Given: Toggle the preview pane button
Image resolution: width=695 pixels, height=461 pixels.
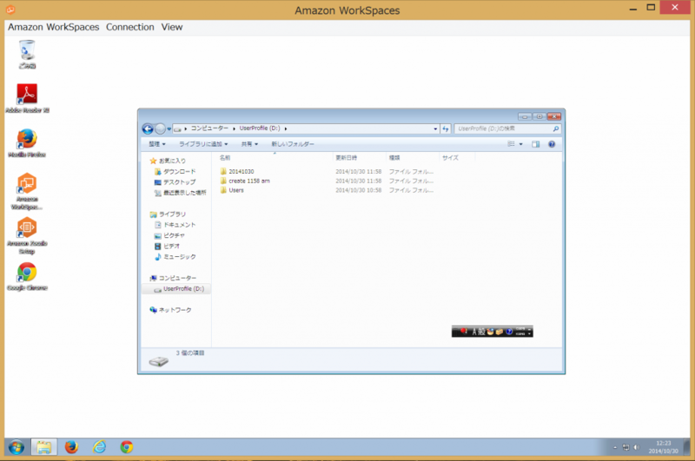Looking at the screenshot, I should click(536, 144).
